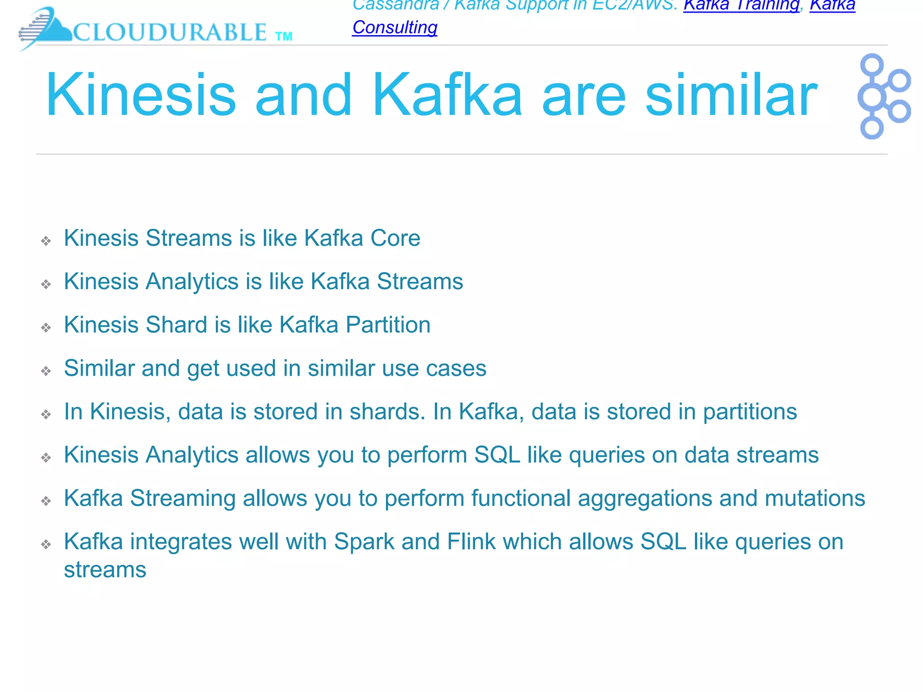
Task: Click the Kafka logo icon beside title
Action: pyautogui.click(x=884, y=96)
